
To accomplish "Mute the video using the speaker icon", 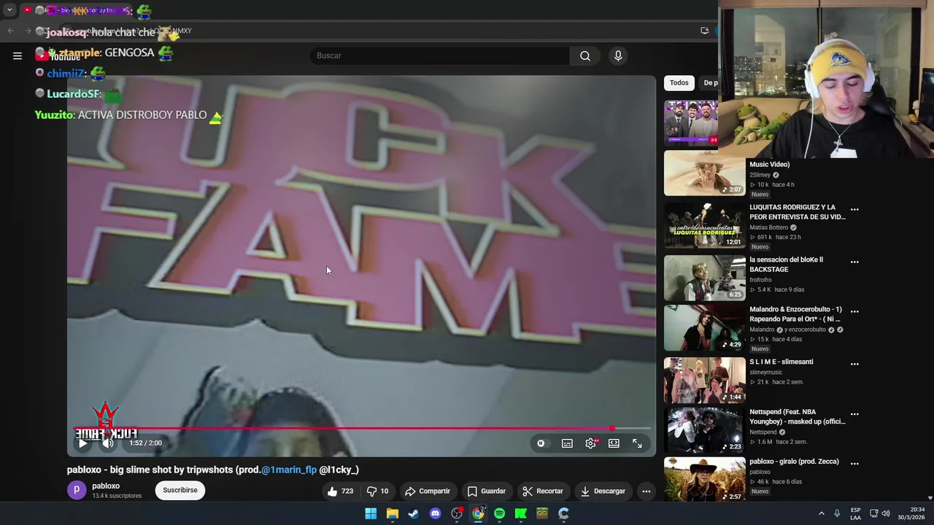I will tap(108, 443).
